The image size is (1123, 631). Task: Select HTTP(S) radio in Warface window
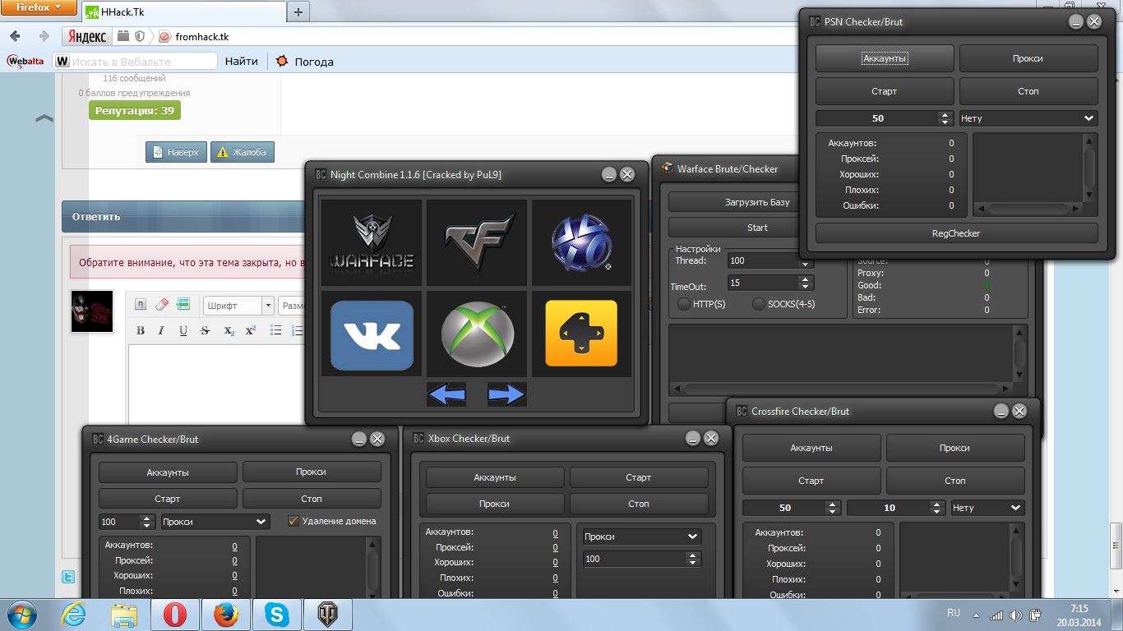[684, 304]
